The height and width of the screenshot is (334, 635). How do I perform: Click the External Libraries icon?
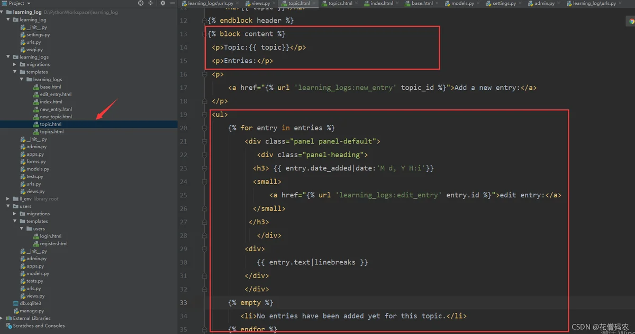9,318
